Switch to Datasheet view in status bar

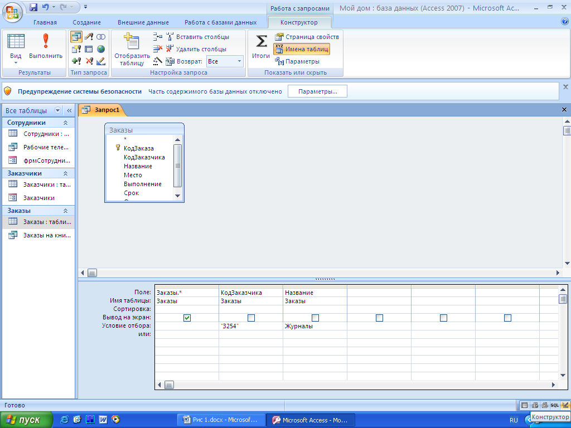click(x=524, y=405)
